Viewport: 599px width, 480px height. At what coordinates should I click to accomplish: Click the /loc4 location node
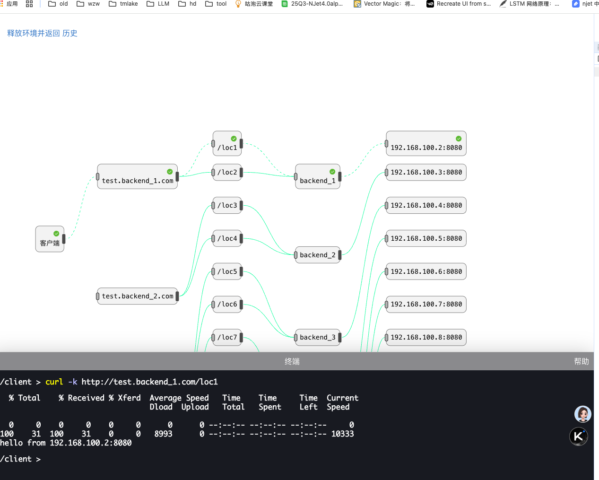point(227,238)
